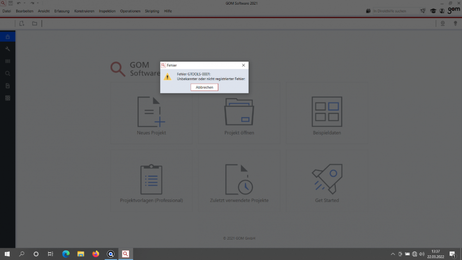Select the home icon in left sidebar

point(8,37)
